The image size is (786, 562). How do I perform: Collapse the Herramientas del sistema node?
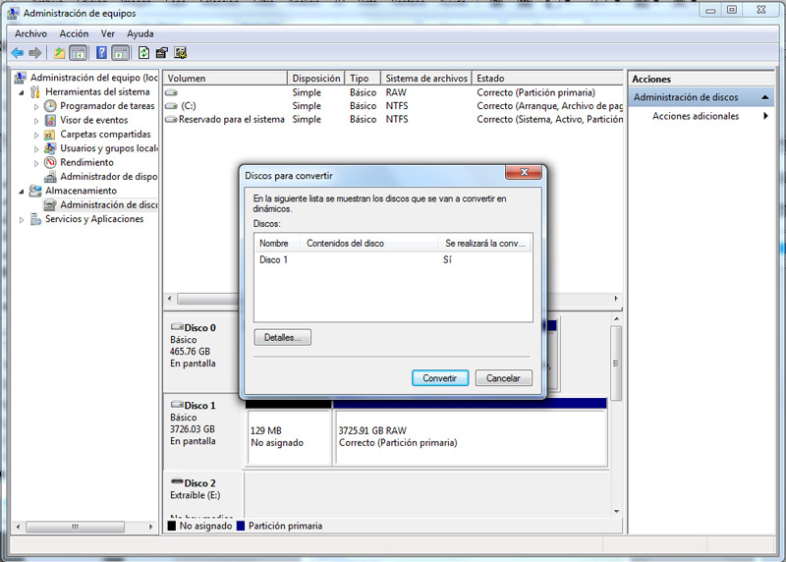23,92
